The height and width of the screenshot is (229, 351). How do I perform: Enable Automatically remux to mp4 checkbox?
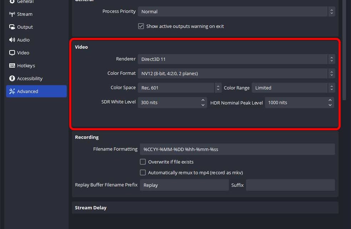[143, 172]
